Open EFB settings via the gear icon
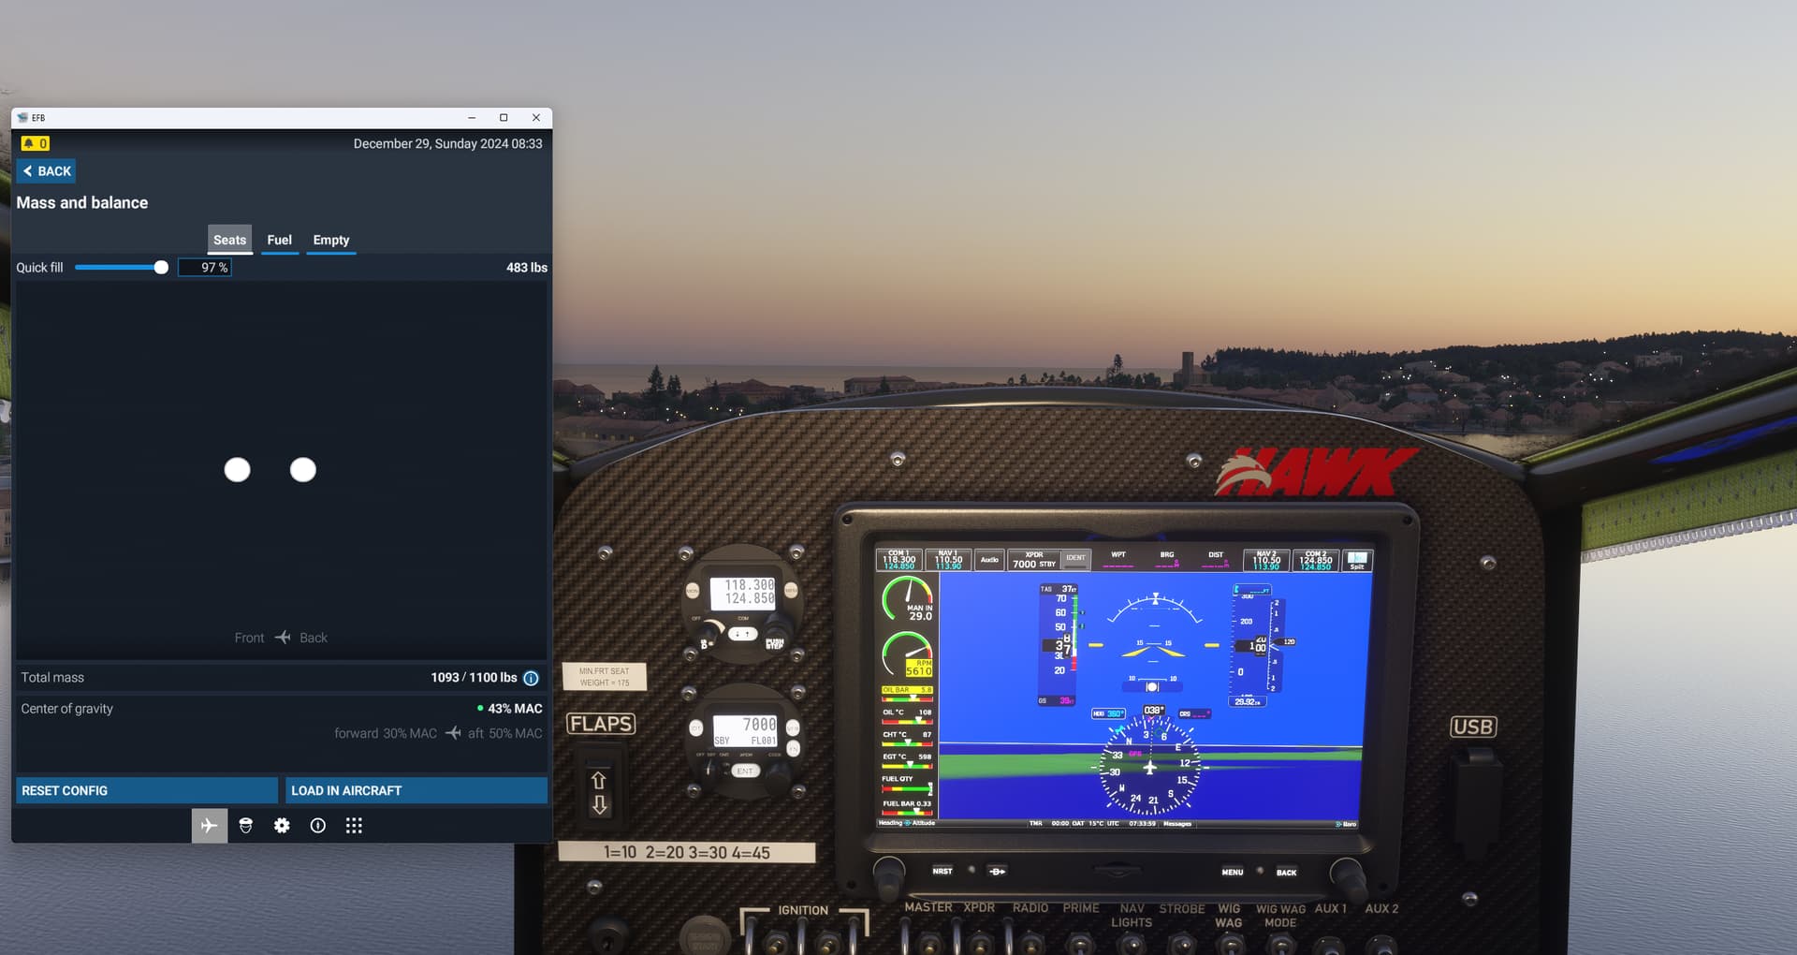1797x955 pixels. [282, 825]
